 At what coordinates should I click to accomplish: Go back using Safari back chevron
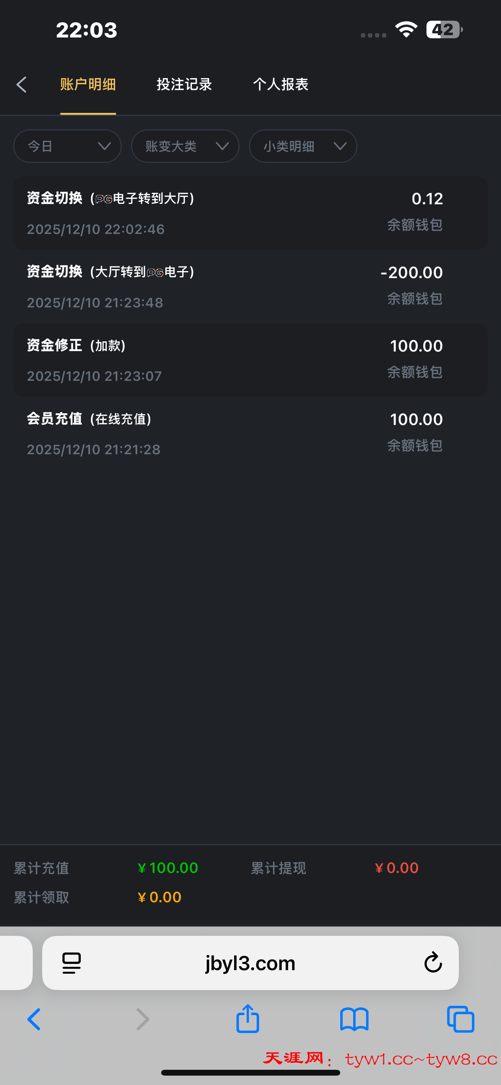(34, 1019)
